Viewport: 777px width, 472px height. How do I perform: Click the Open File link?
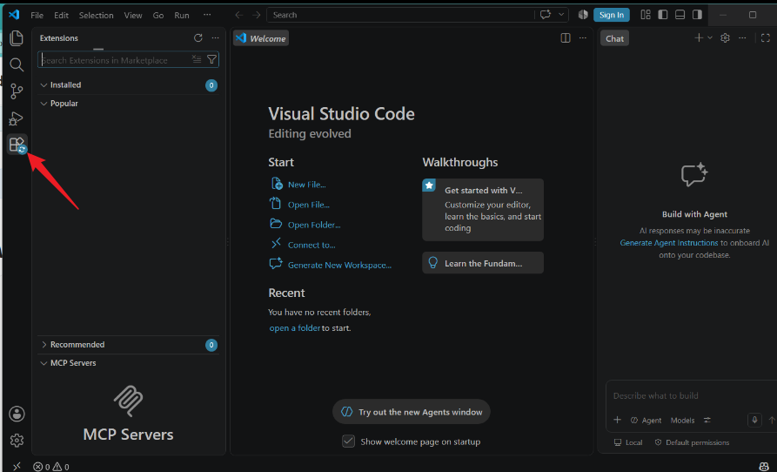309,205
